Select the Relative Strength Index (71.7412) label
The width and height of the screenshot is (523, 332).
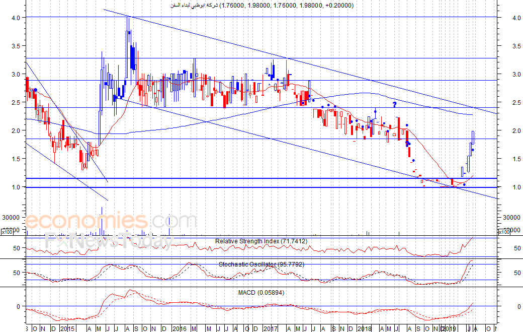click(261, 241)
